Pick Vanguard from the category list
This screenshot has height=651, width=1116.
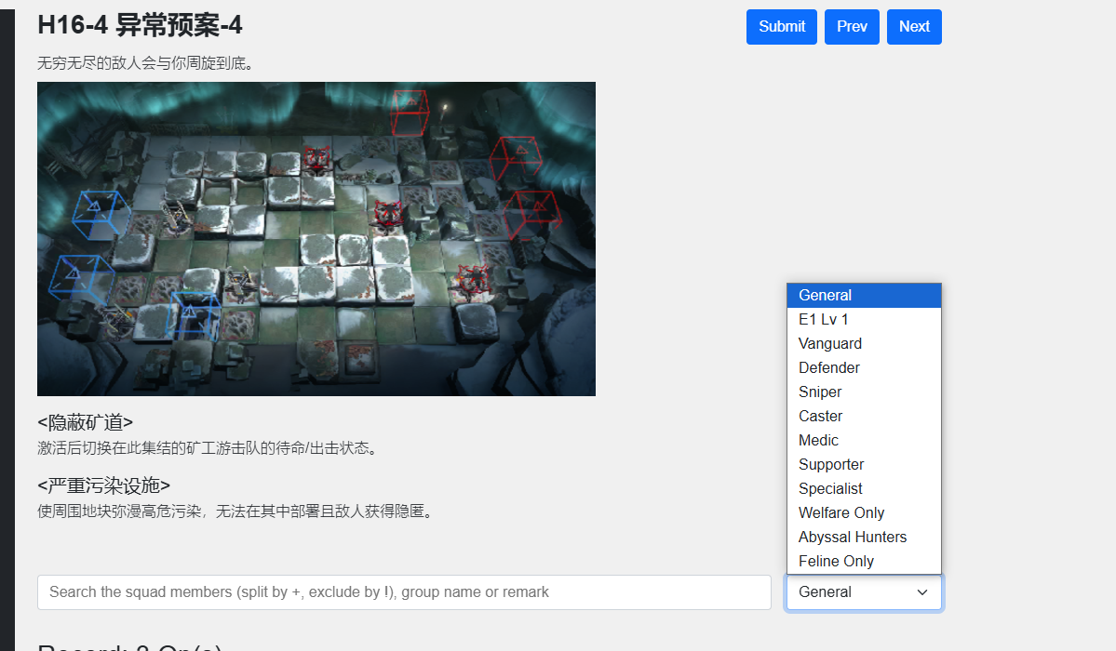click(864, 344)
